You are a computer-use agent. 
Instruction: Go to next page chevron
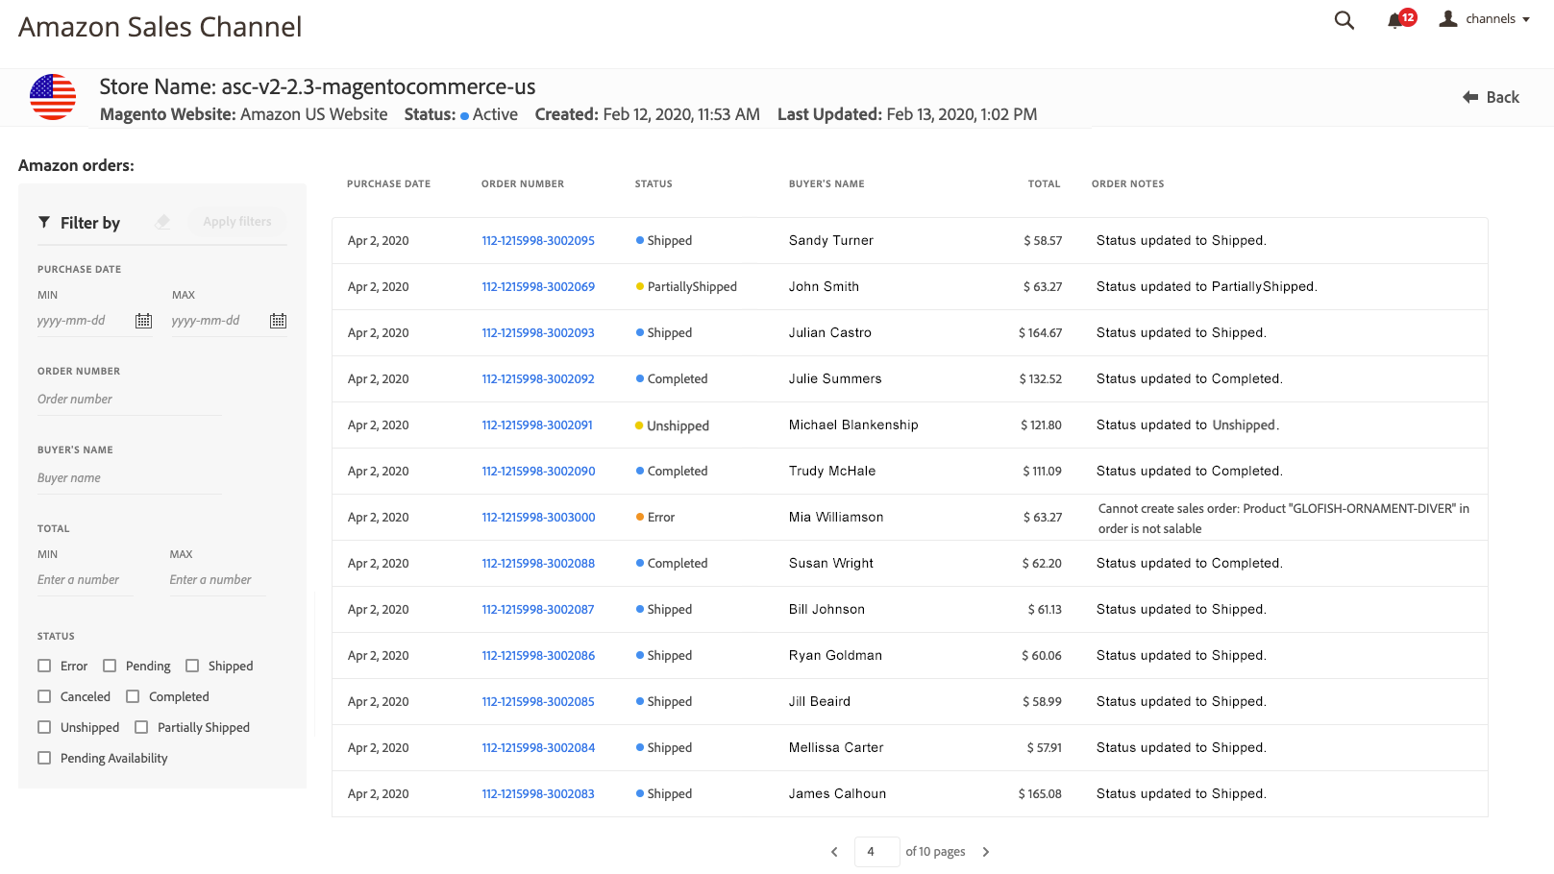985,852
